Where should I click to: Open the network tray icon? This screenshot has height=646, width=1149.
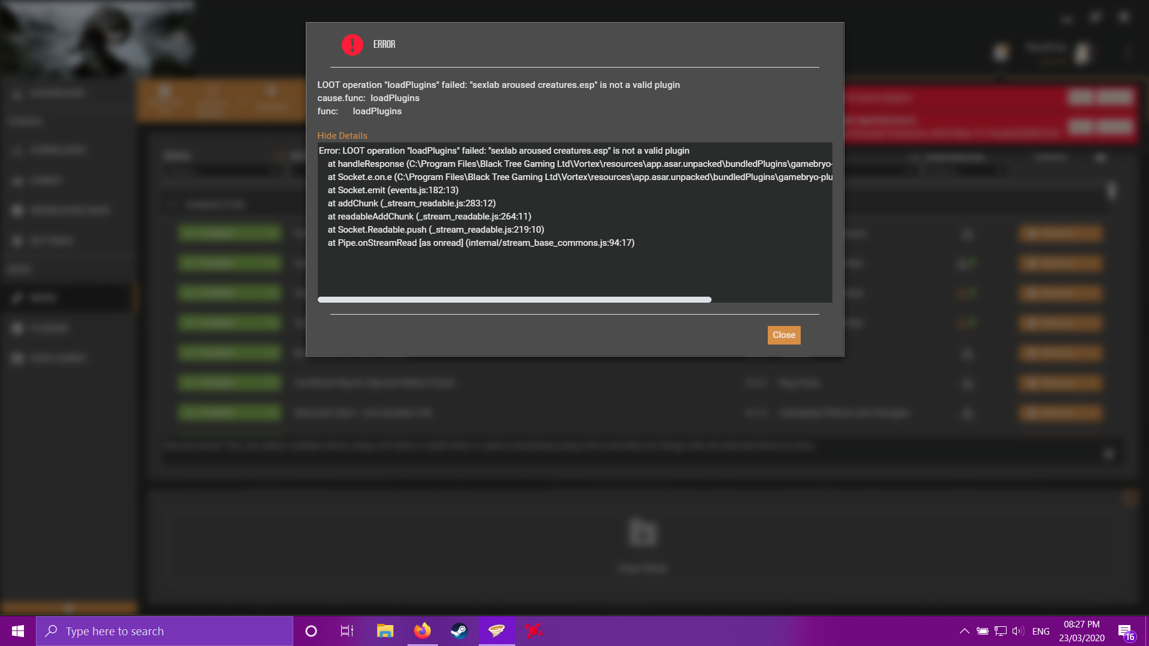(1001, 631)
